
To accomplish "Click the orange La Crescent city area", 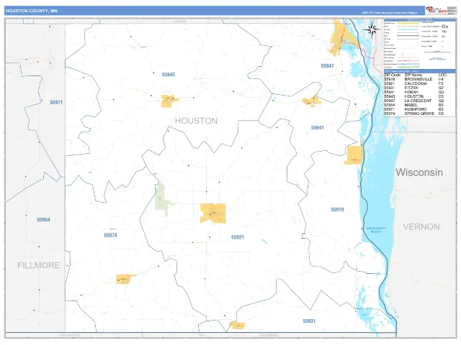I will click(338, 38).
